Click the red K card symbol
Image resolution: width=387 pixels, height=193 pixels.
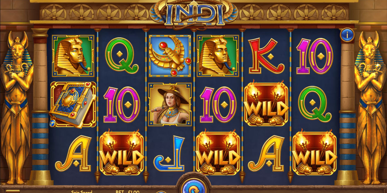266,56
